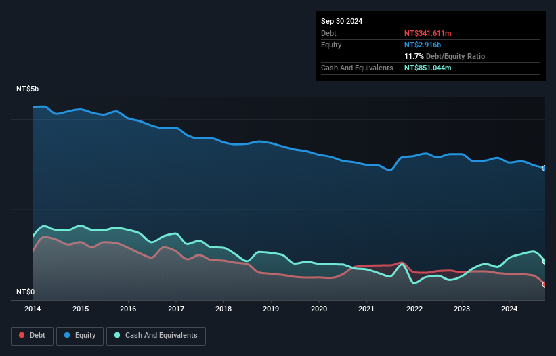Click the teal Cash endpoint marker on chart

[544, 261]
